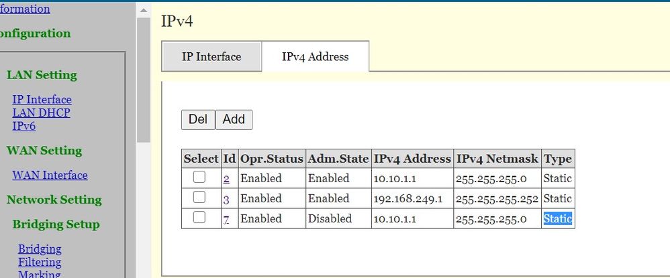Screen dimensions: 670x278
Task: Open the Filtering sidebar link
Action: [40, 262]
